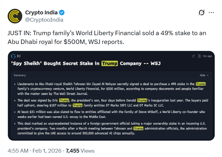Open the Crypto India display name
222x157 pixels.
[x=42, y=13]
